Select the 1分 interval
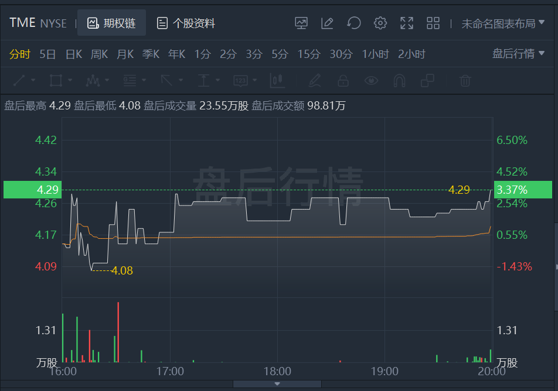 pos(202,54)
